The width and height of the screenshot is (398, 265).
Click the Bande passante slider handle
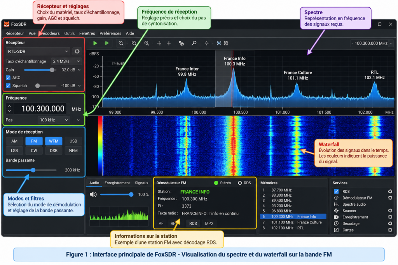click(33, 170)
